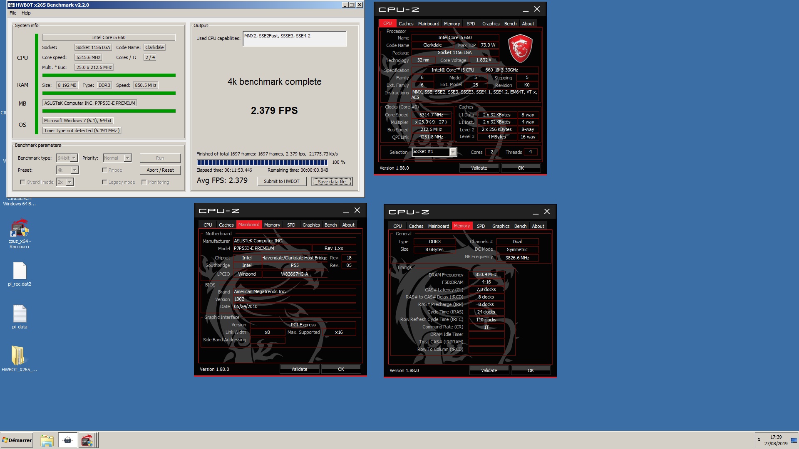Viewport: 799px width, 449px height.
Task: Close the HWBOT x265 Benchmark window
Action: pyautogui.click(x=360, y=5)
